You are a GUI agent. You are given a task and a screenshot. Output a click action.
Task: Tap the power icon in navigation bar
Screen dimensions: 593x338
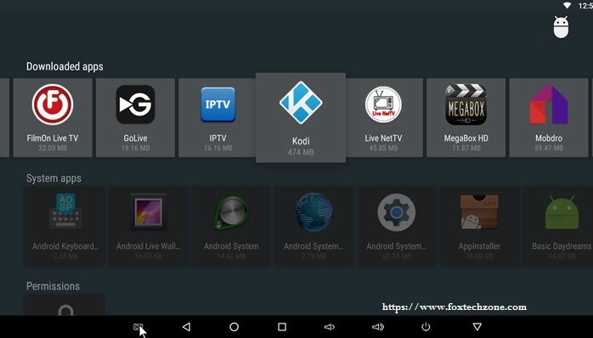[426, 327]
